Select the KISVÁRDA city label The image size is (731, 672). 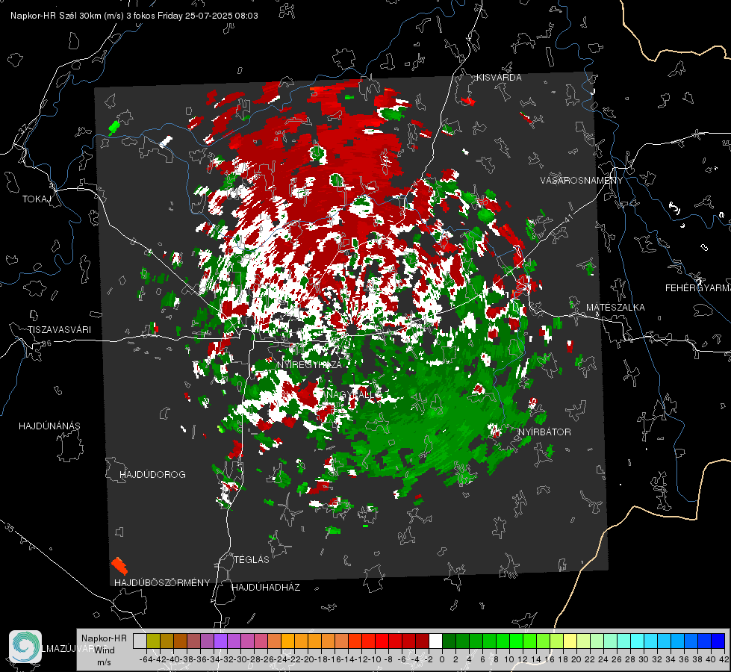[x=499, y=78]
